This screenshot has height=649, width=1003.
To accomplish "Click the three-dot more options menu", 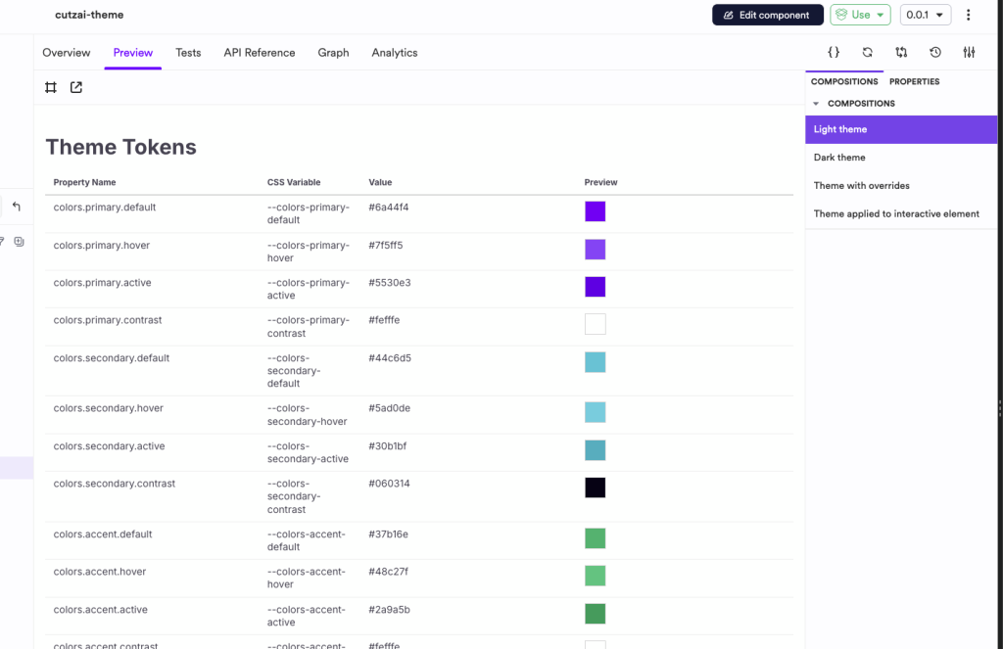I will coord(969,15).
